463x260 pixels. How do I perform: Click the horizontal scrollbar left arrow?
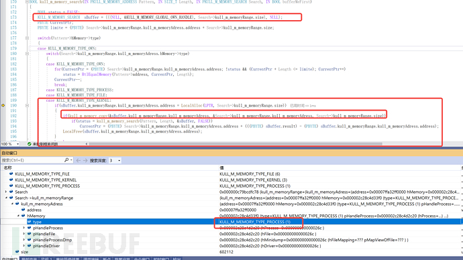87,144
